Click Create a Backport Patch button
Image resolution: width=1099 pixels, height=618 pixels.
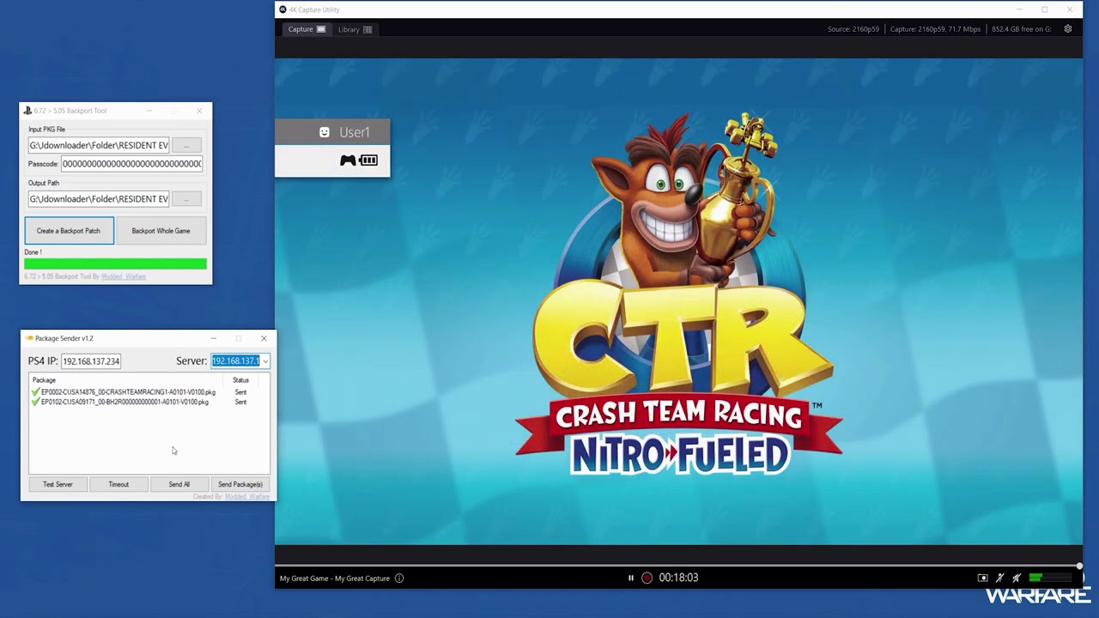tap(69, 231)
